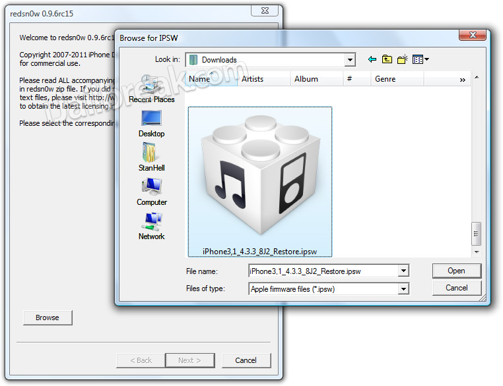This screenshot has width=503, height=386.
Task: Click Browse in the redsn0w window
Action: [x=48, y=317]
